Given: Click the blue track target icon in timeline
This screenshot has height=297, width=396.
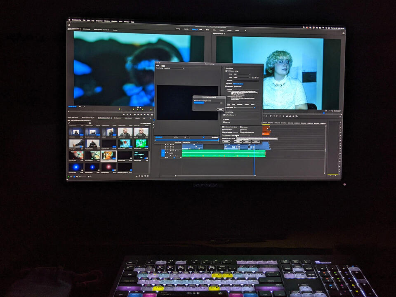Looking at the screenshot, I should [x=163, y=153].
